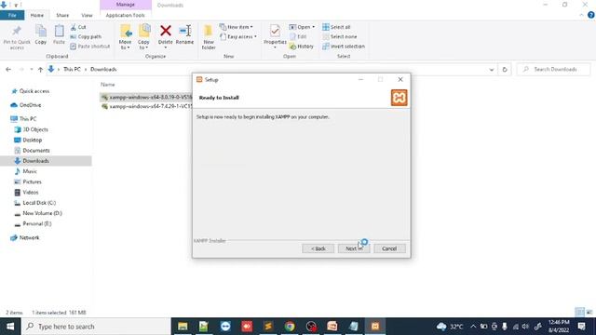Screen dimensions: 596x335
Task: Open the Move to dropdown
Action: 125,37
